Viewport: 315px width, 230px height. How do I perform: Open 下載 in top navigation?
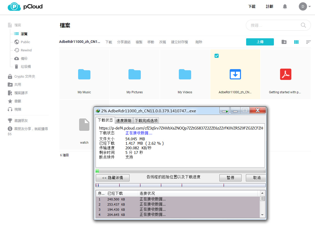[252, 7]
